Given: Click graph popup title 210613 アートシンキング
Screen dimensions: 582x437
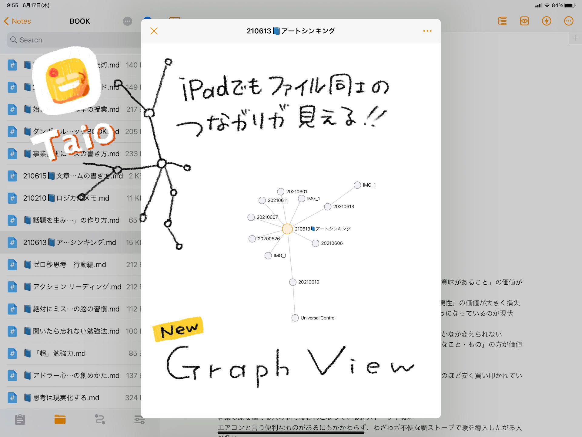Looking at the screenshot, I should click(291, 31).
